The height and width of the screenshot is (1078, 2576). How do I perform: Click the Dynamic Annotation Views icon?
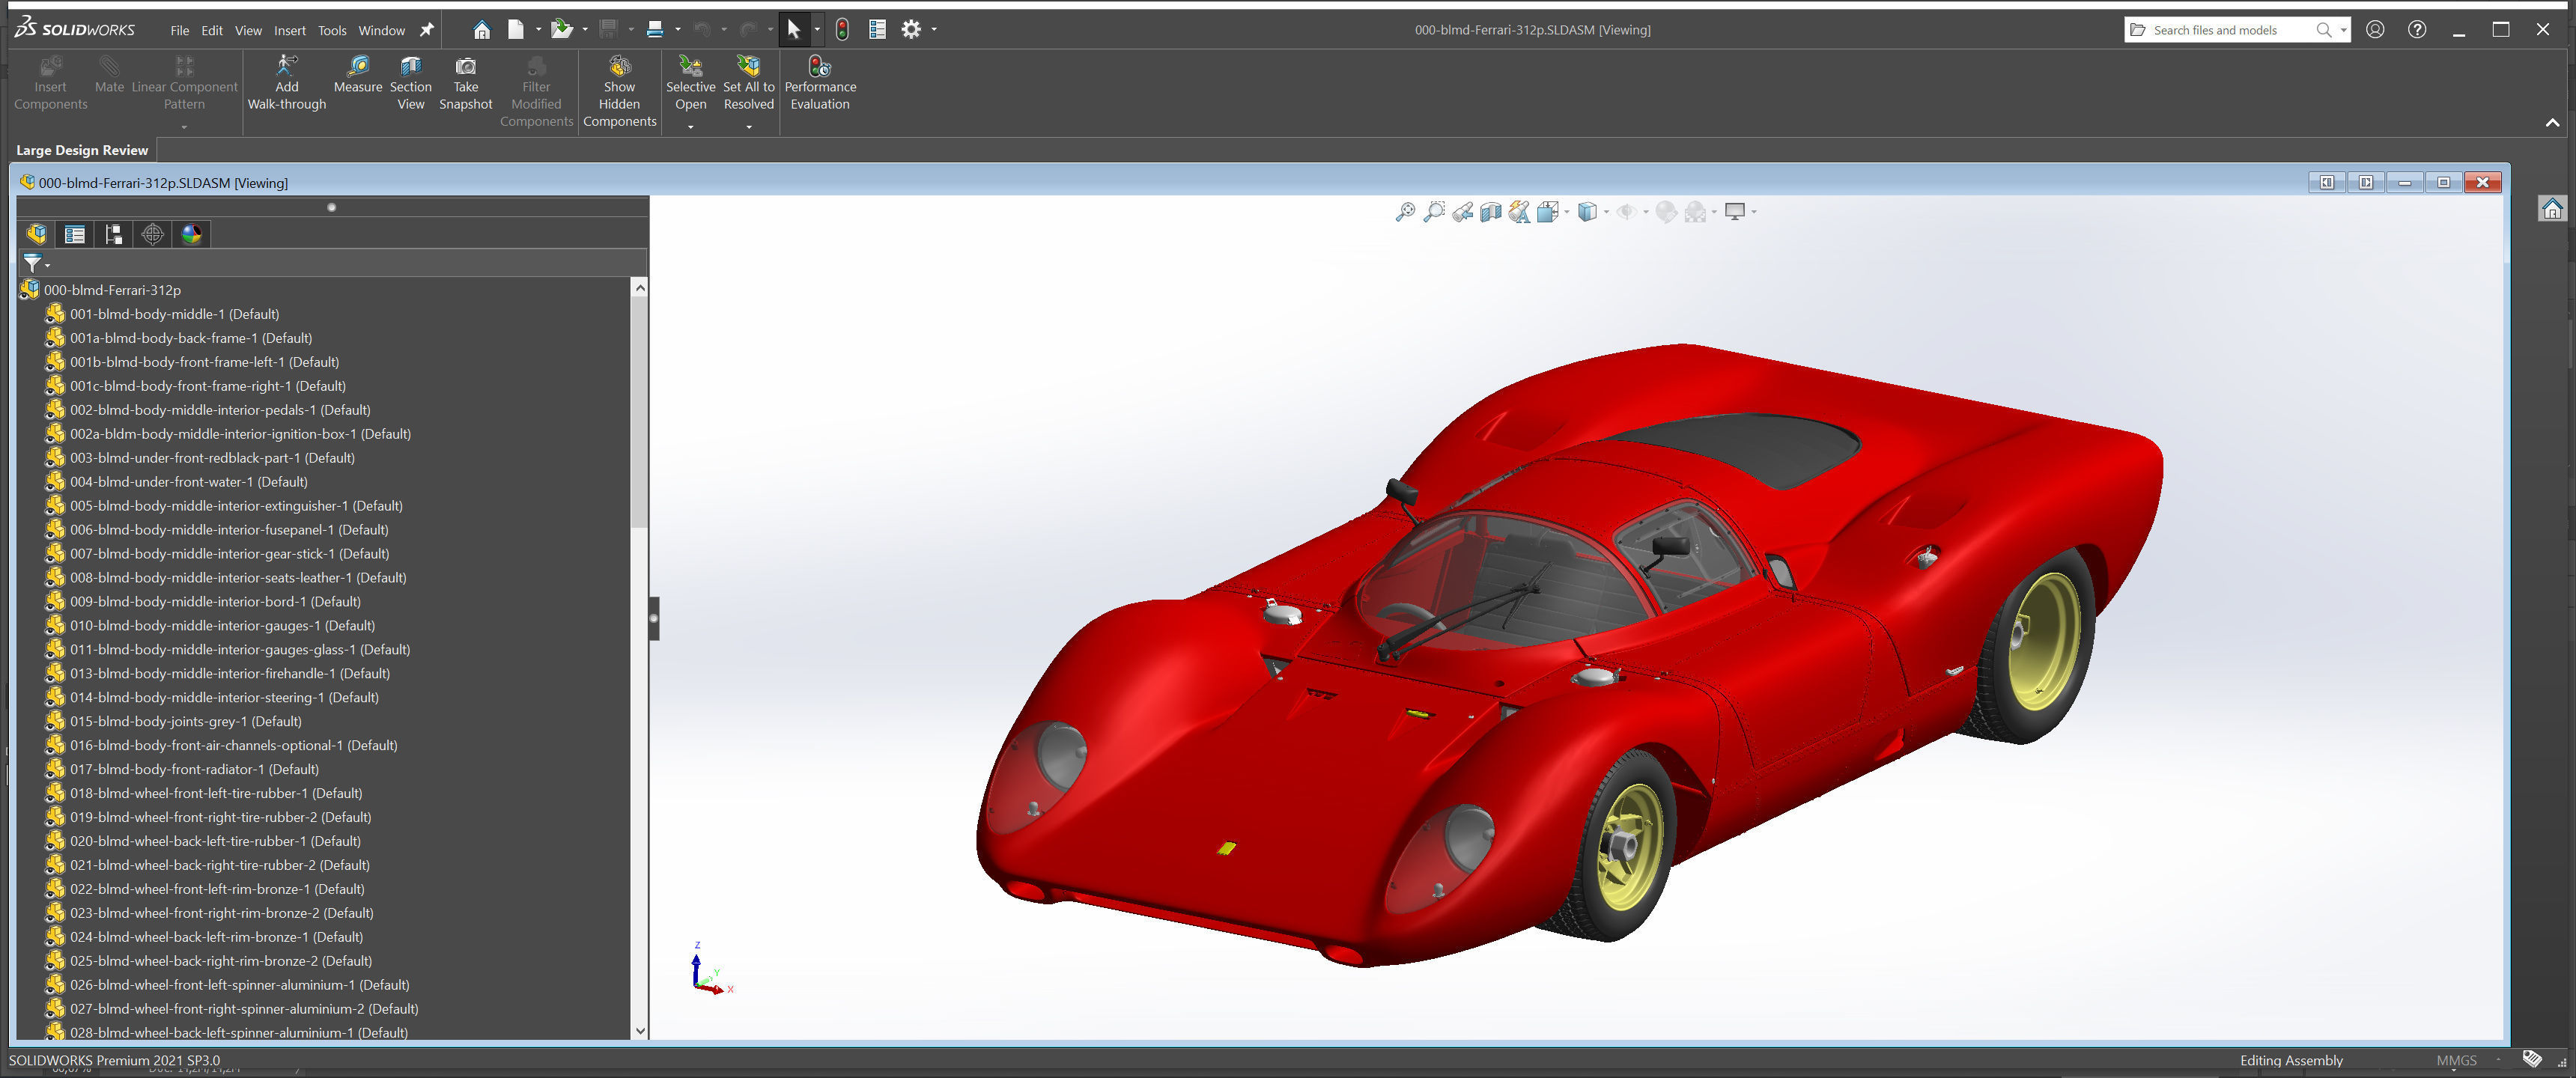coord(1519,212)
